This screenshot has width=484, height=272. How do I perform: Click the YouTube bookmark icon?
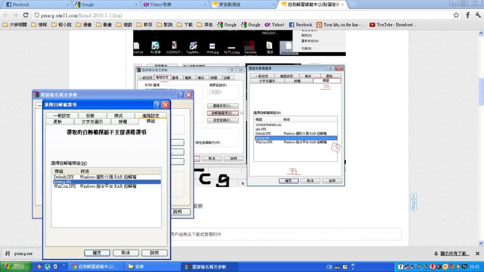(x=373, y=25)
